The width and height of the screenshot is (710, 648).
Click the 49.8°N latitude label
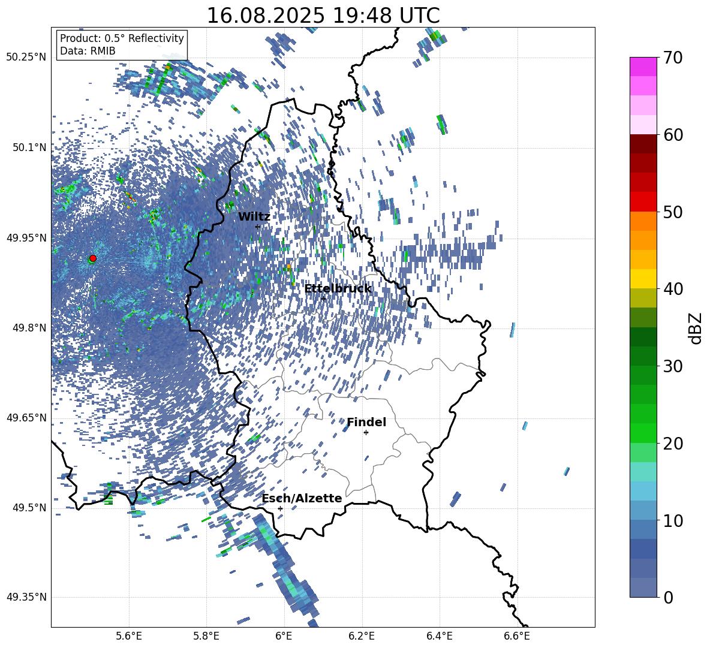29,328
